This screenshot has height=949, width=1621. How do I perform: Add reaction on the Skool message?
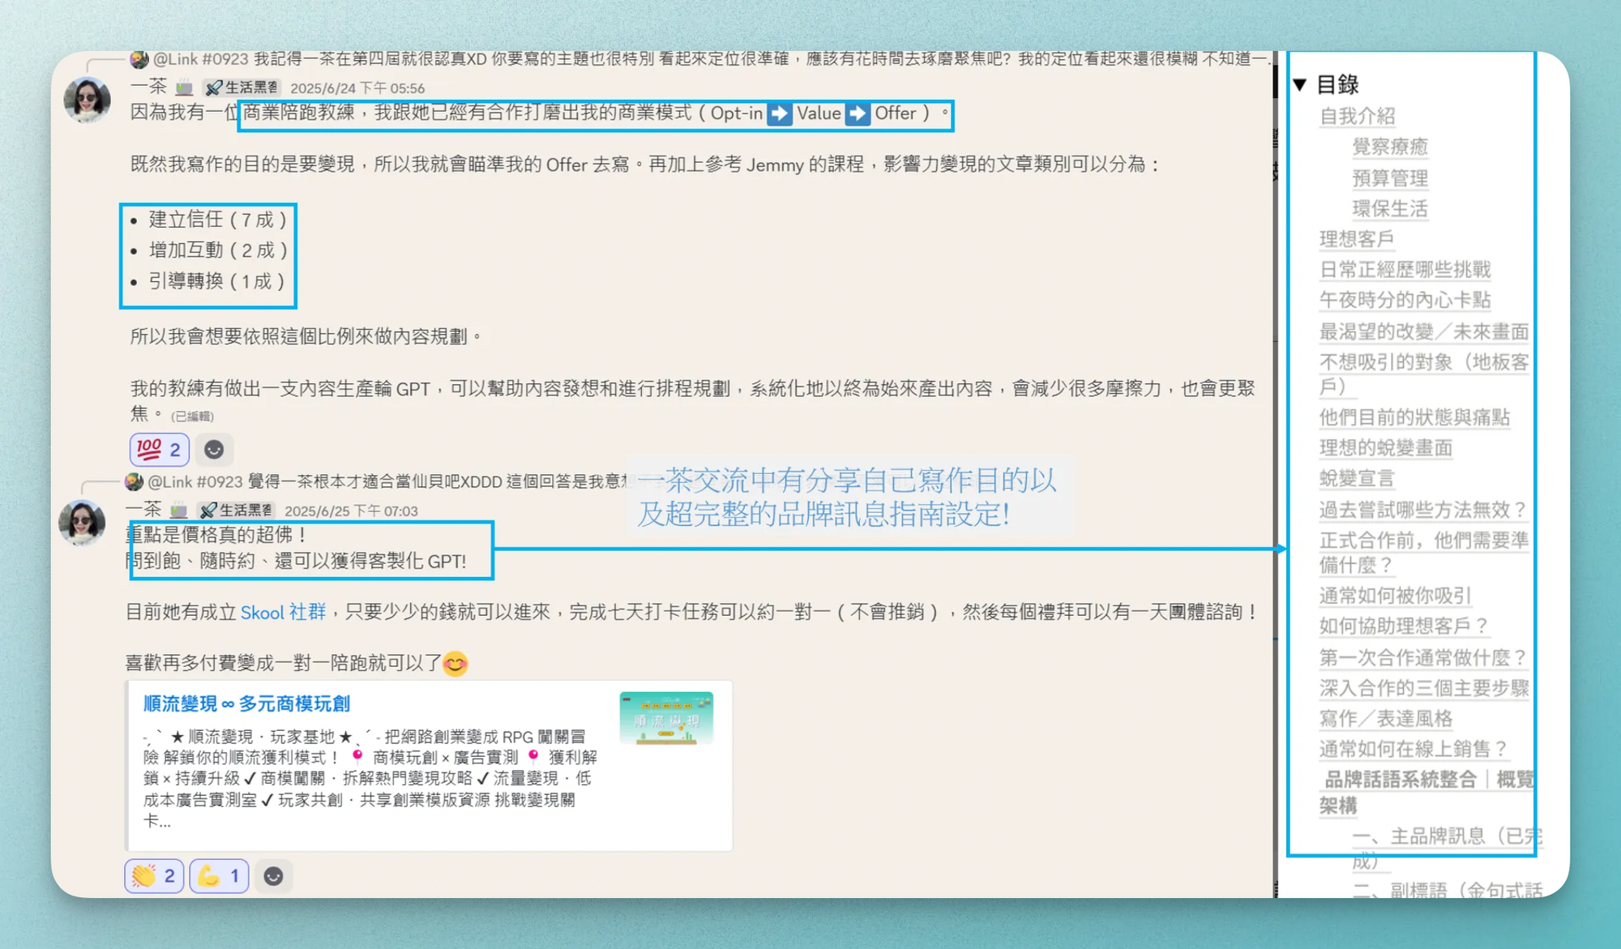(x=273, y=876)
